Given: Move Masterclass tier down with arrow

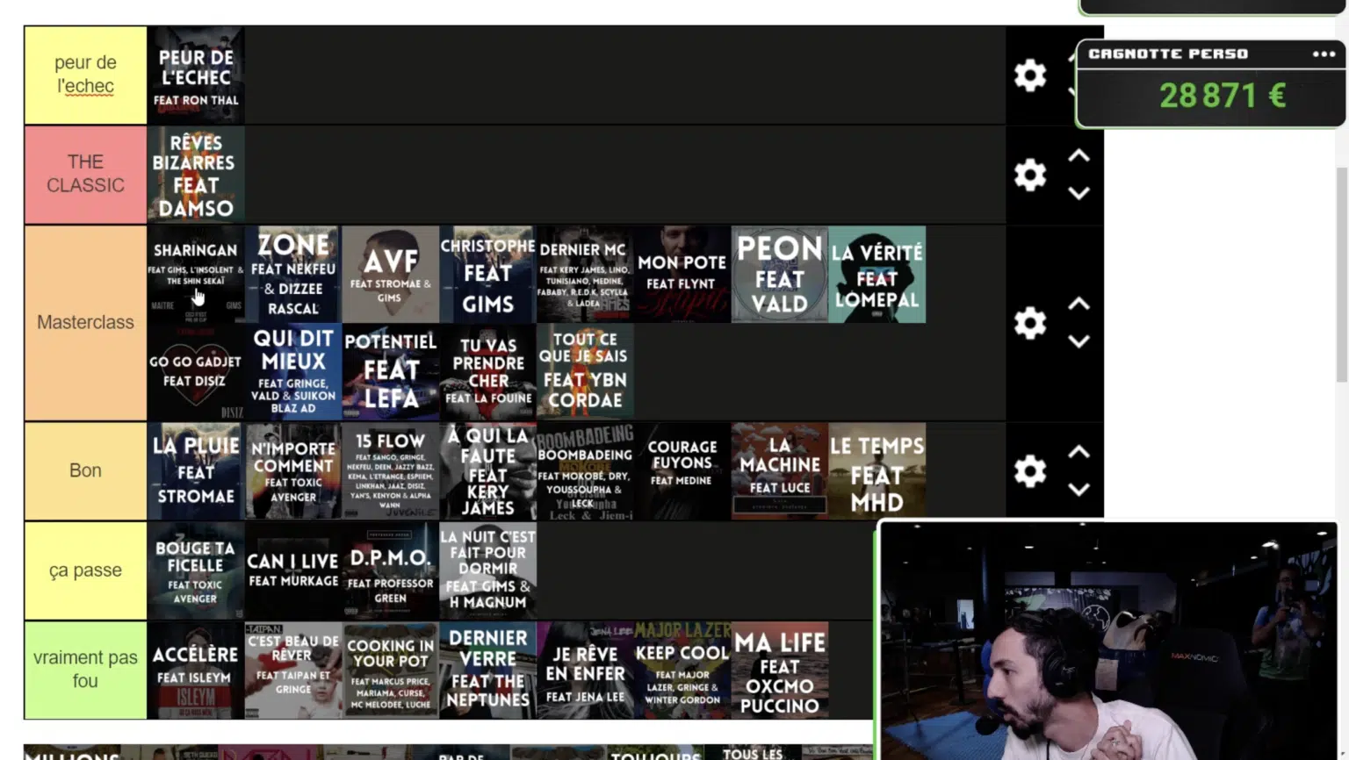Looking at the screenshot, I should click(1078, 341).
